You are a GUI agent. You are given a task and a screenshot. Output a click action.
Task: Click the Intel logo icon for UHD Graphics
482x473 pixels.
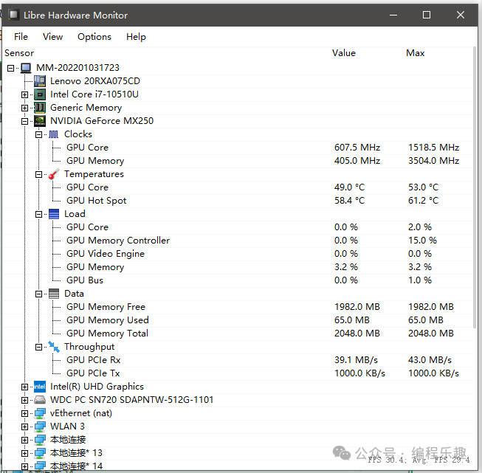(x=40, y=387)
